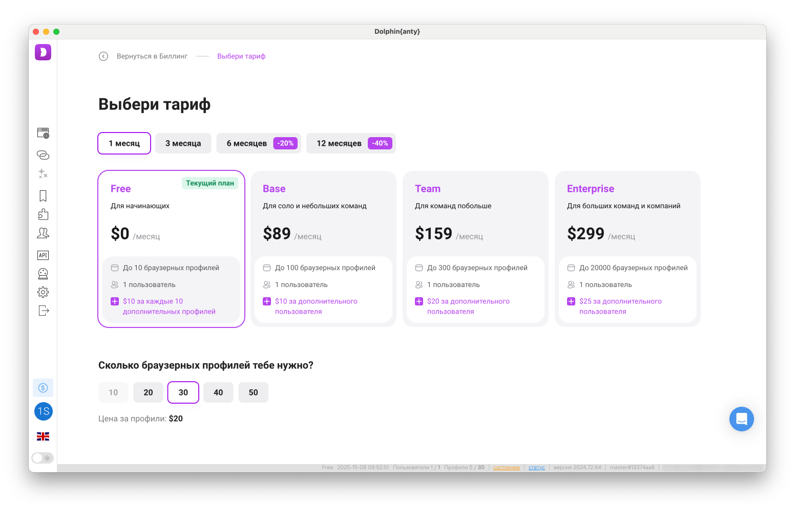Click the 'Цена за профили: $20' line
This screenshot has height=505, width=795.
coord(140,419)
